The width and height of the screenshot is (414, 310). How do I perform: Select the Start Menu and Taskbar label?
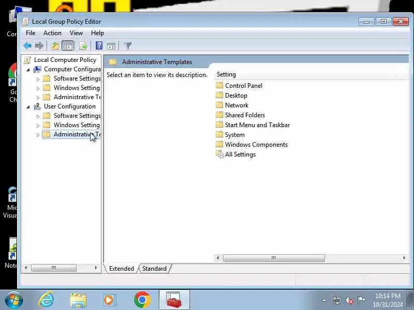(x=257, y=125)
